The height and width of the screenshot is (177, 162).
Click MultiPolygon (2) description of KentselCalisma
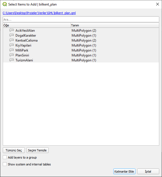tap(84, 40)
